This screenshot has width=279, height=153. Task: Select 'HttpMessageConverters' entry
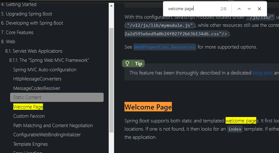click(x=37, y=79)
